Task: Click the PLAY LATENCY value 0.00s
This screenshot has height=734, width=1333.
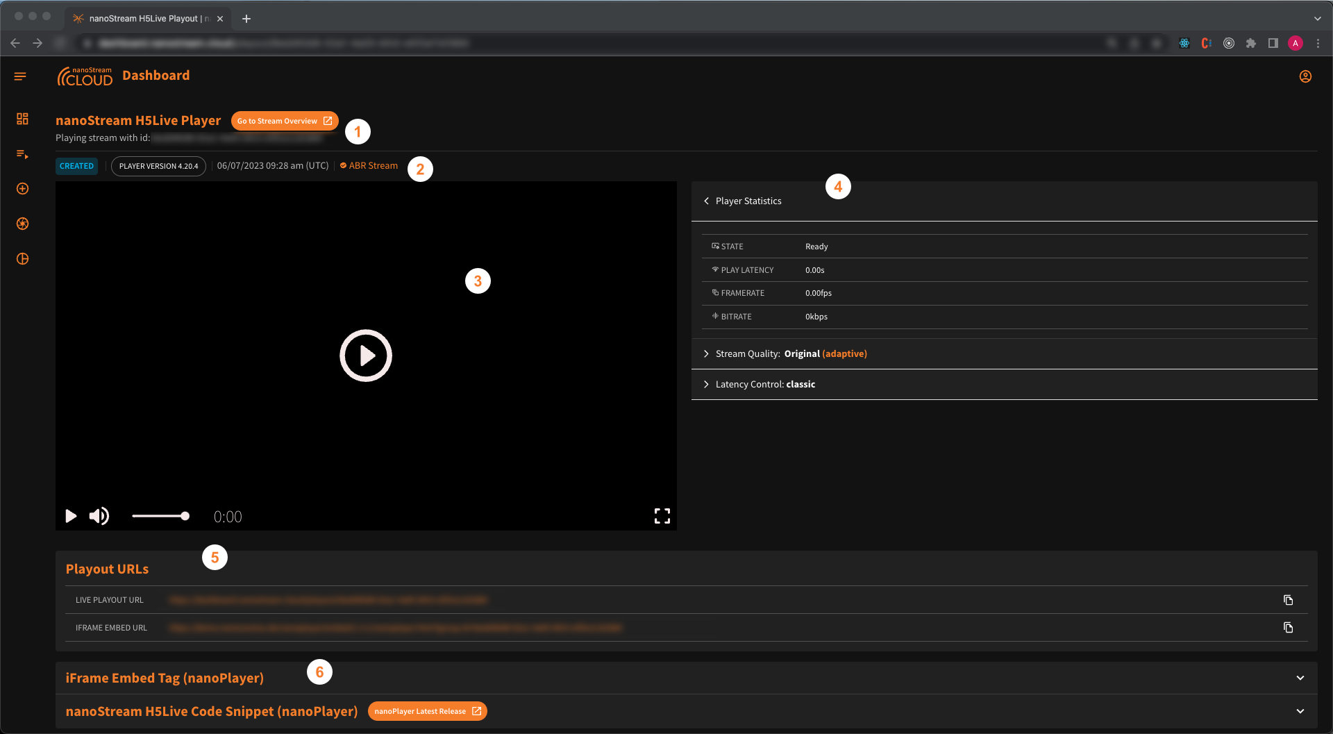Action: 815,270
